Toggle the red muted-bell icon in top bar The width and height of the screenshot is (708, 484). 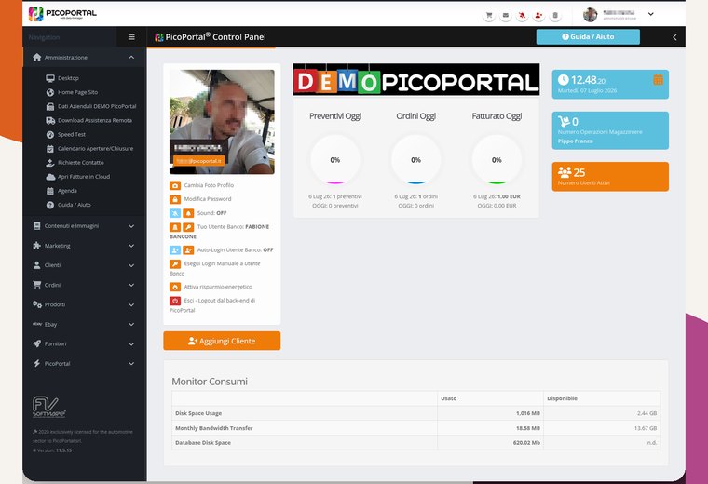tap(522, 15)
